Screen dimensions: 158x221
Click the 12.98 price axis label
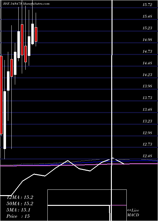tap(147, 133)
